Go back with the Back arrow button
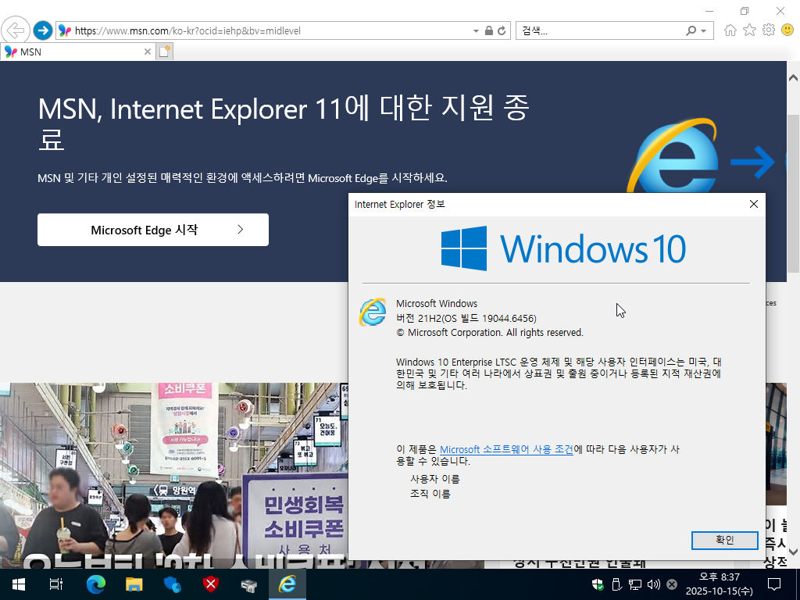 (x=16, y=30)
